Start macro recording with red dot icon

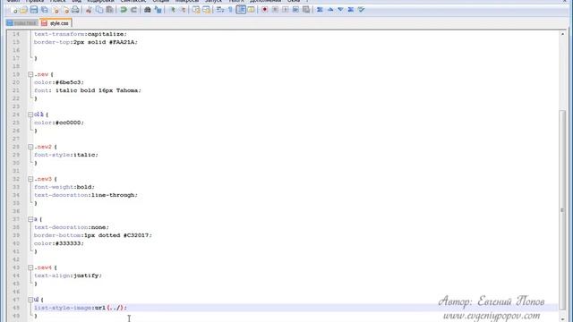265,10
